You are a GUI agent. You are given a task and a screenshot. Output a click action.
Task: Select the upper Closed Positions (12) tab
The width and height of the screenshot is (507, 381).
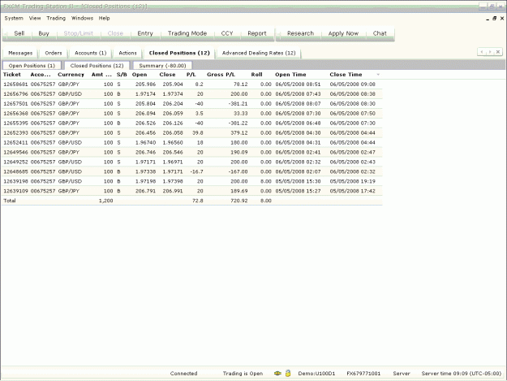pos(179,53)
